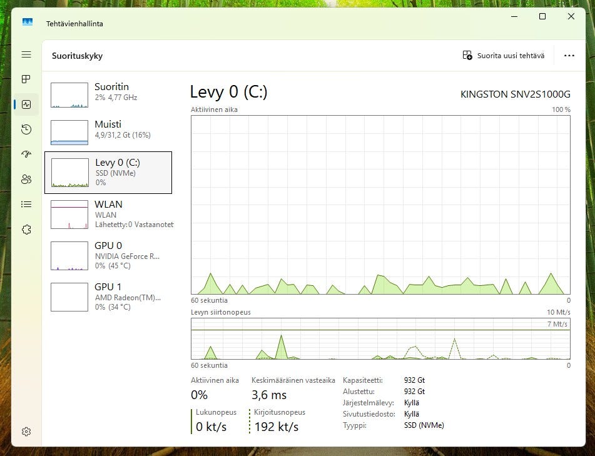Select Levy 0 (C:) resource item

(108, 173)
